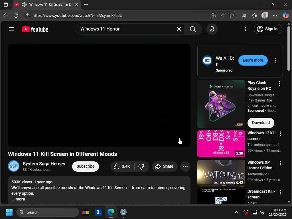Viewport: 292px width, 219px height.
Task: Open Favorites list icon
Action: [254, 15]
